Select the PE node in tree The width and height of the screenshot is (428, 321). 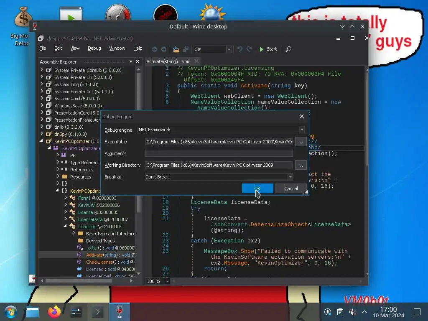click(x=73, y=155)
